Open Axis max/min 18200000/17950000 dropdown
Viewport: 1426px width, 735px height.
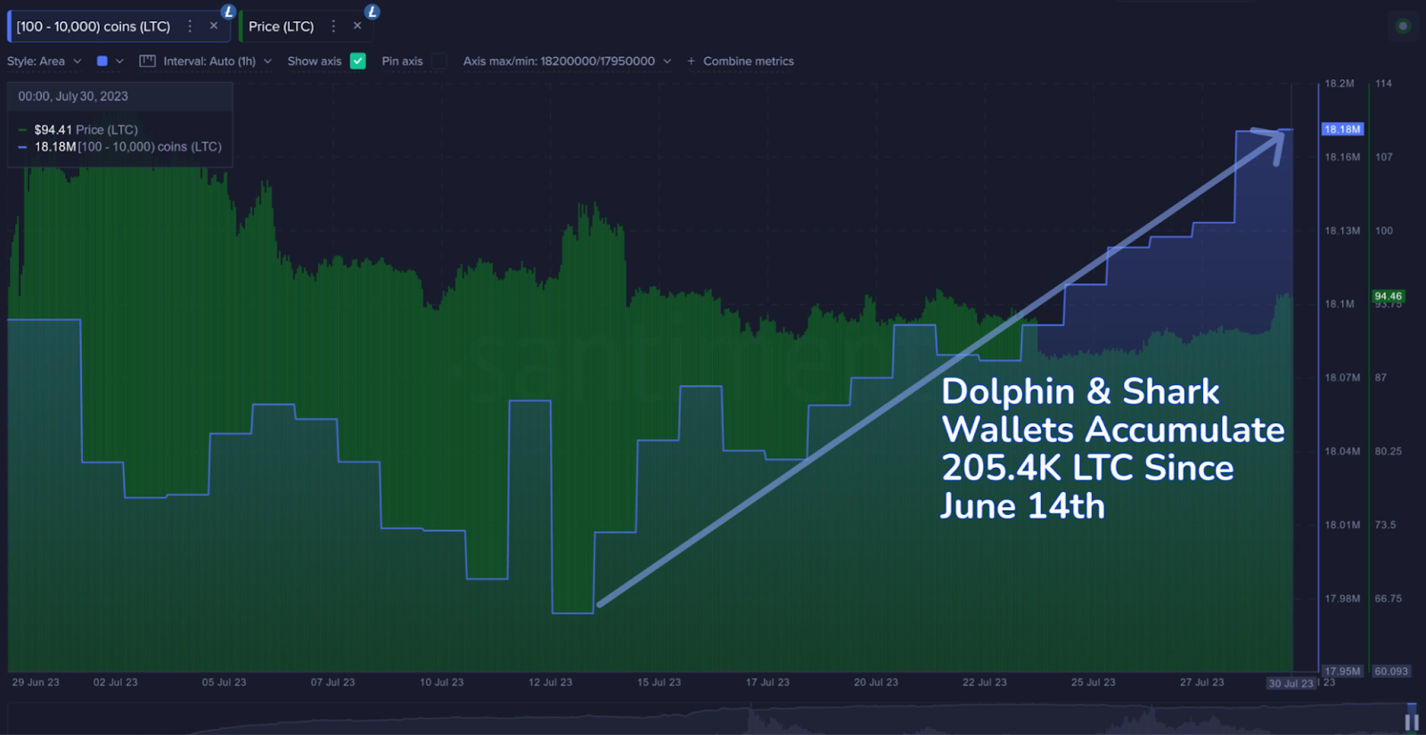click(x=567, y=61)
